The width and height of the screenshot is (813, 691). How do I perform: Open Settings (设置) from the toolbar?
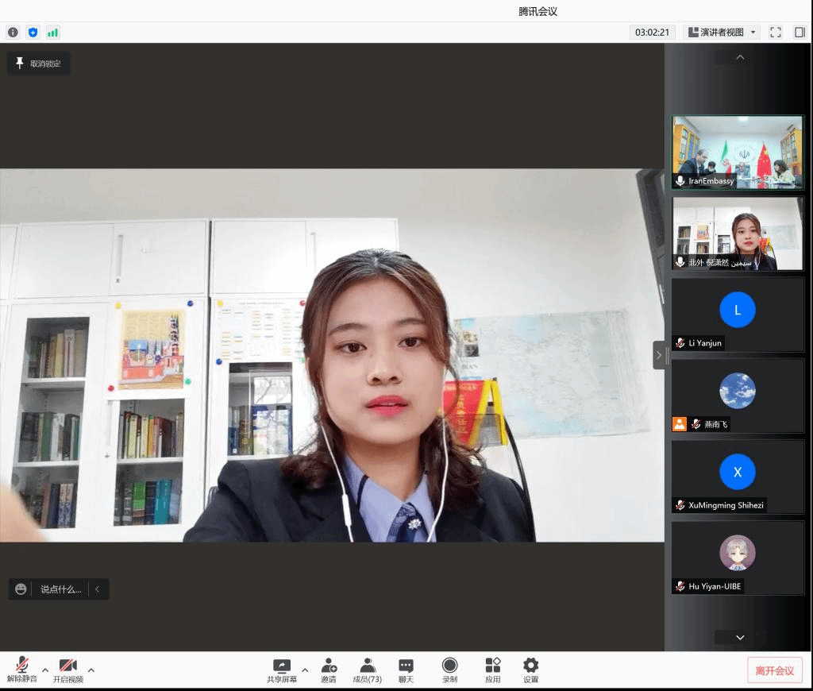pos(530,670)
